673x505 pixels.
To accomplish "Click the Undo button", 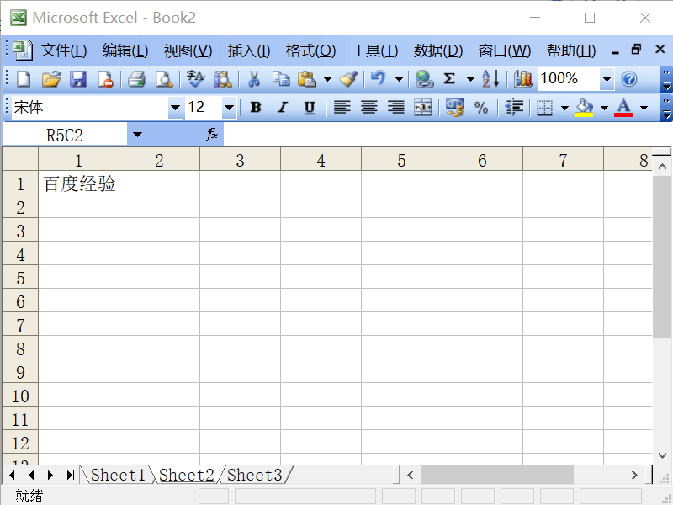I will click(377, 78).
